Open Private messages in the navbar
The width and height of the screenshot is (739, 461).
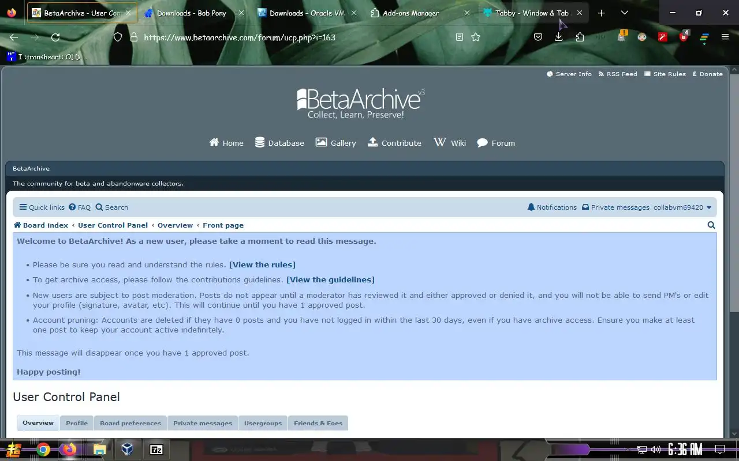pos(615,207)
